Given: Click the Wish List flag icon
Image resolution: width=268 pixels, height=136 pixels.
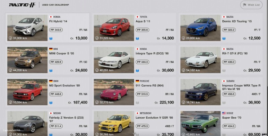Looking at the screenshot, I should point(245,5).
